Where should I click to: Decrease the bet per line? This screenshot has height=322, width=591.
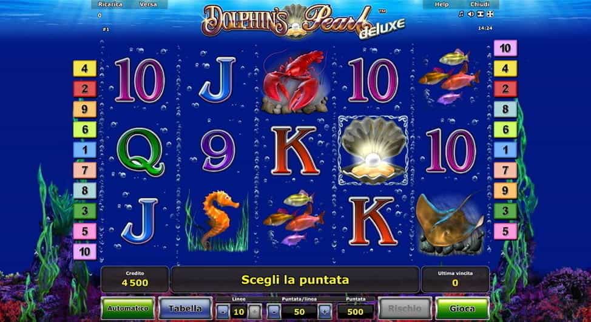[274, 312]
